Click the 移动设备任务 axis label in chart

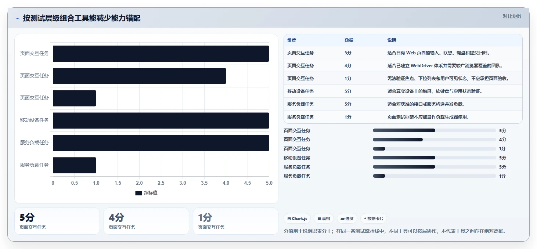pos(35,120)
